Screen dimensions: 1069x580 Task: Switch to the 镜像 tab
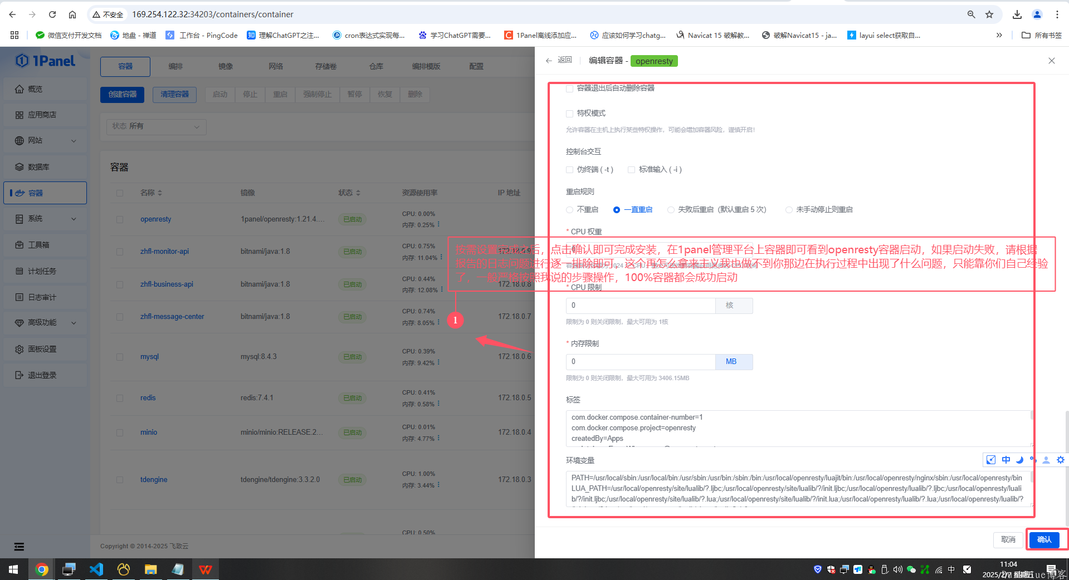point(226,66)
